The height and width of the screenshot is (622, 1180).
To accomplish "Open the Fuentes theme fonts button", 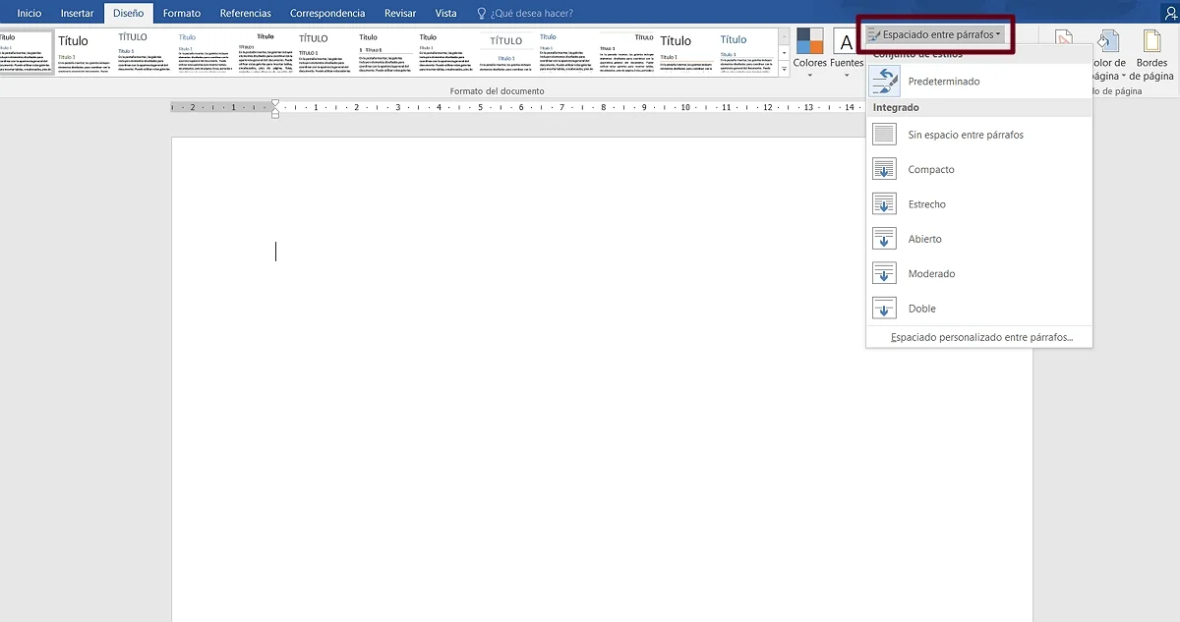I will pyautogui.click(x=847, y=52).
